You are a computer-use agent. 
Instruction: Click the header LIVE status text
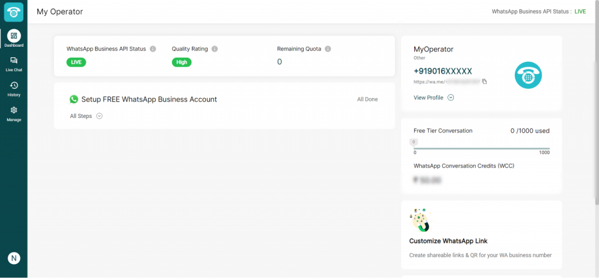[x=580, y=12]
